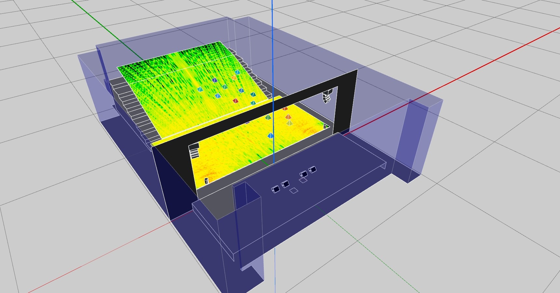The width and height of the screenshot is (560, 293).
Task: Click the olive-yellow pyramid marker on the lower floor
Action: pyautogui.click(x=289, y=123)
